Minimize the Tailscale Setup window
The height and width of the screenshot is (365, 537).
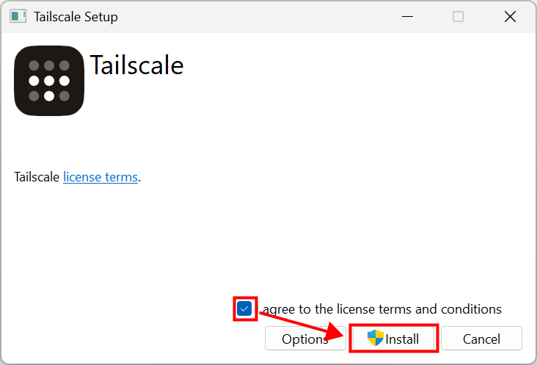pos(406,16)
